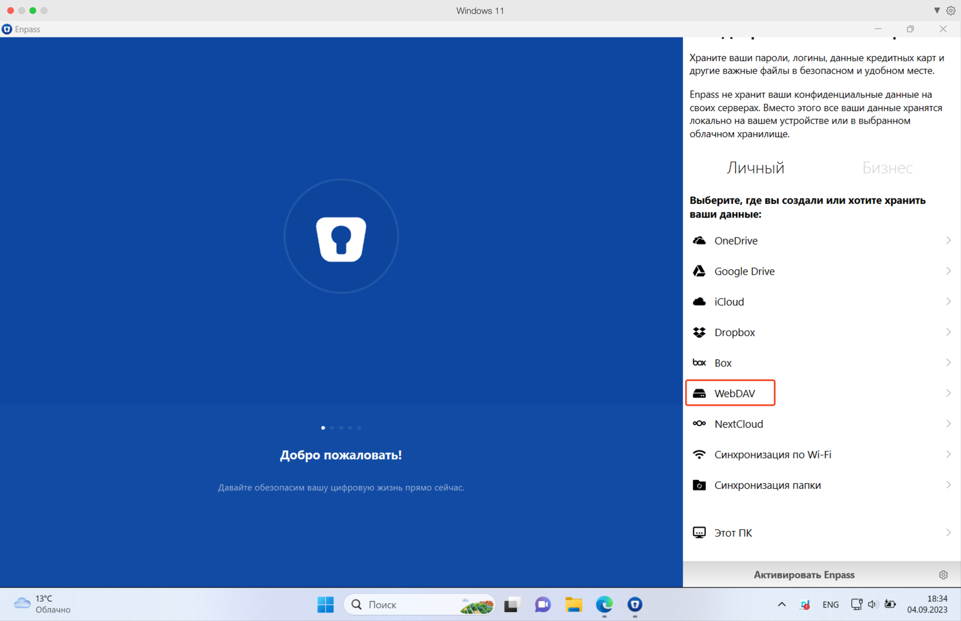The image size is (961, 621).
Task: Switch to the Личный tab
Action: click(x=755, y=168)
